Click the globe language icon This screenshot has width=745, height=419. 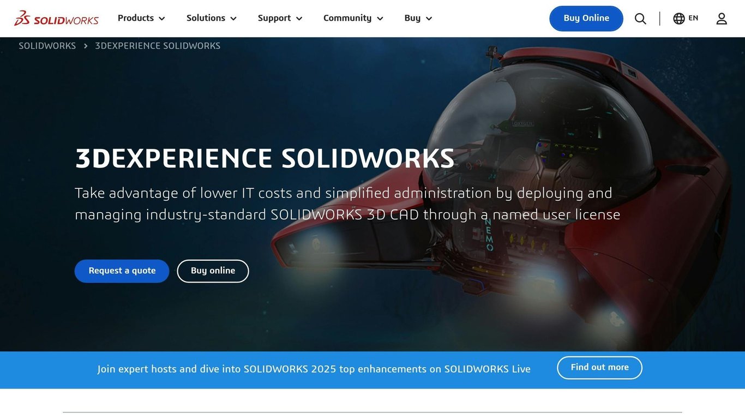point(678,19)
